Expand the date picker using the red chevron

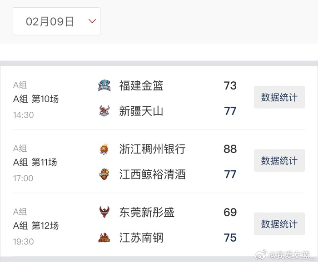coord(92,21)
